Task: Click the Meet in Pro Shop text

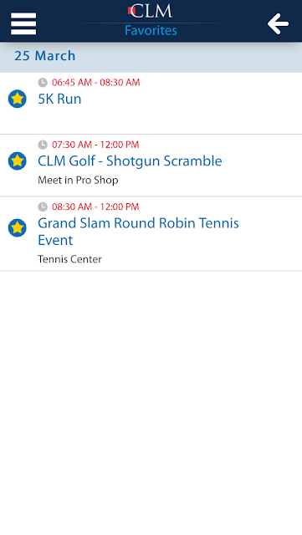Action: 78,180
